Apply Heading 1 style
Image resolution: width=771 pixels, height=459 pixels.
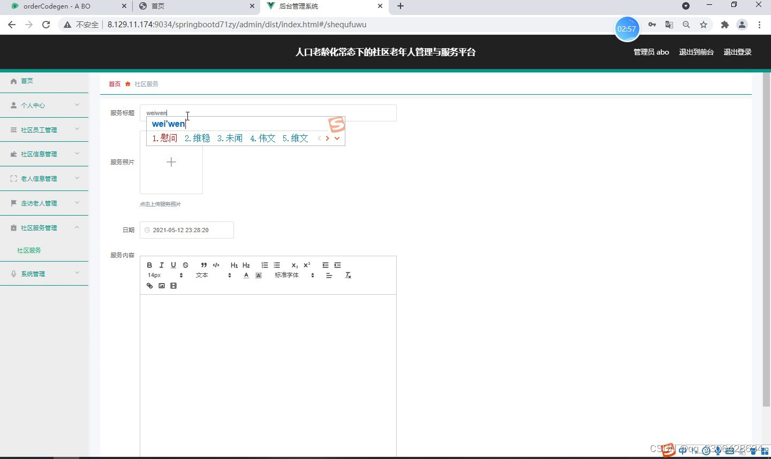point(234,265)
